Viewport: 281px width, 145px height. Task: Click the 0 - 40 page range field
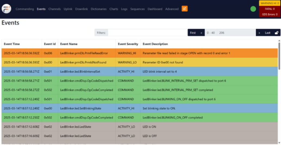(x=211, y=33)
